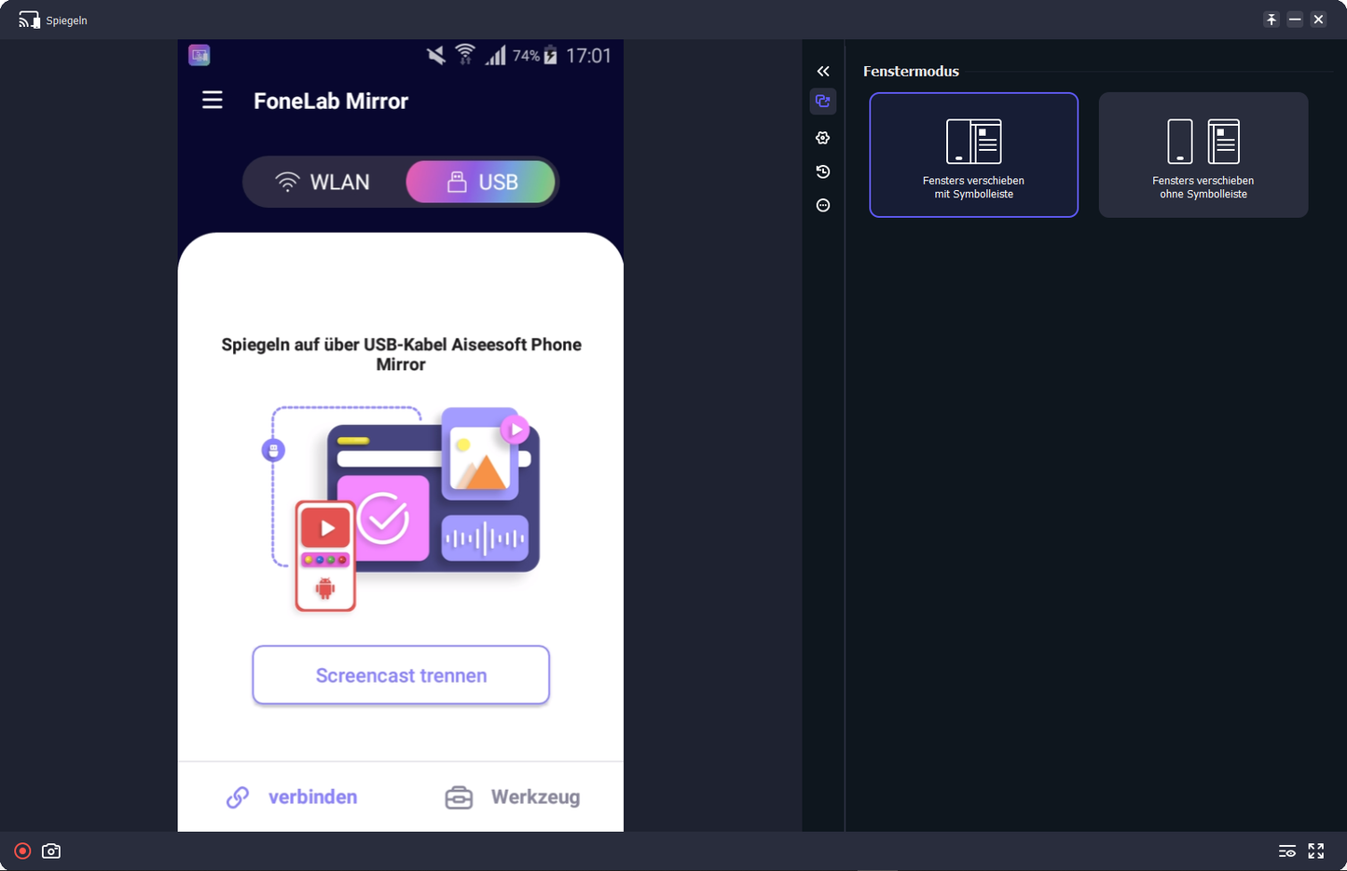Open the window mode sidebar icon
This screenshot has height=871, width=1347.
pyautogui.click(x=823, y=101)
